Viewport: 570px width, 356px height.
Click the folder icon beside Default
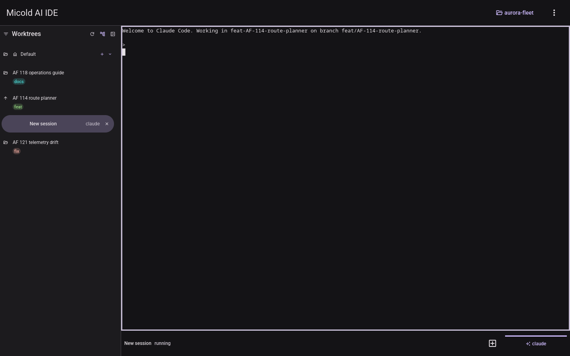point(6,54)
